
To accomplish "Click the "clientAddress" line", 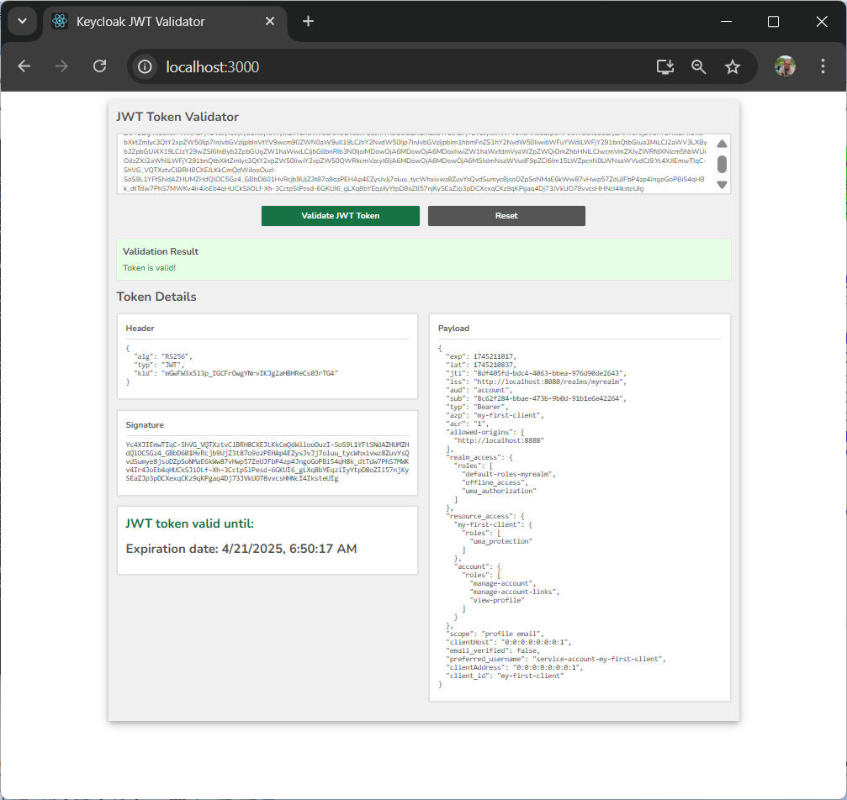I will pos(514,667).
